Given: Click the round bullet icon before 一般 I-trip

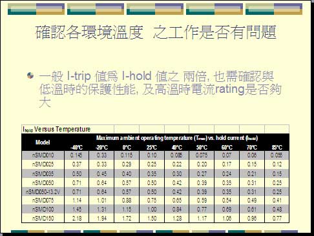Looking at the screenshot, I should 30,75.
